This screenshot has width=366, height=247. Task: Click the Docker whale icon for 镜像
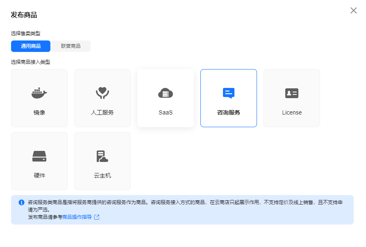(39, 93)
